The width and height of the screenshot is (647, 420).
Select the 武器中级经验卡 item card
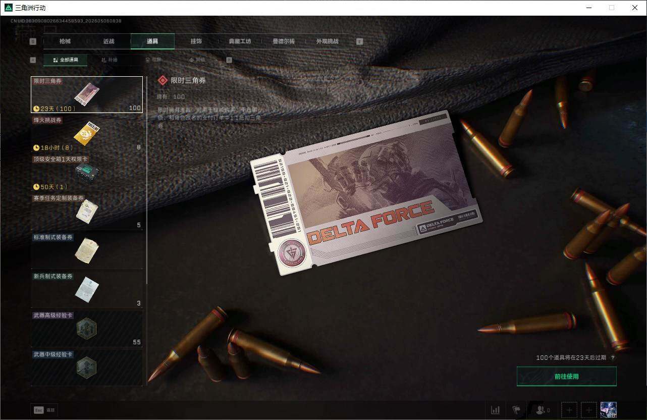tap(87, 368)
